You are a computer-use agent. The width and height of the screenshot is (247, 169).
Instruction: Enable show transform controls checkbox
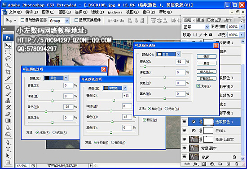coord(76,20)
